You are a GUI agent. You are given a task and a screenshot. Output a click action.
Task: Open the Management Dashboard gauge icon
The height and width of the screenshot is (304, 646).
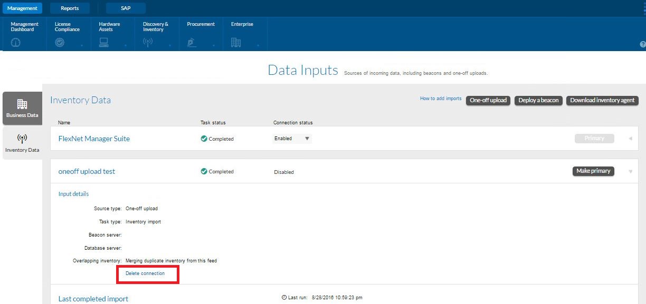coord(15,43)
